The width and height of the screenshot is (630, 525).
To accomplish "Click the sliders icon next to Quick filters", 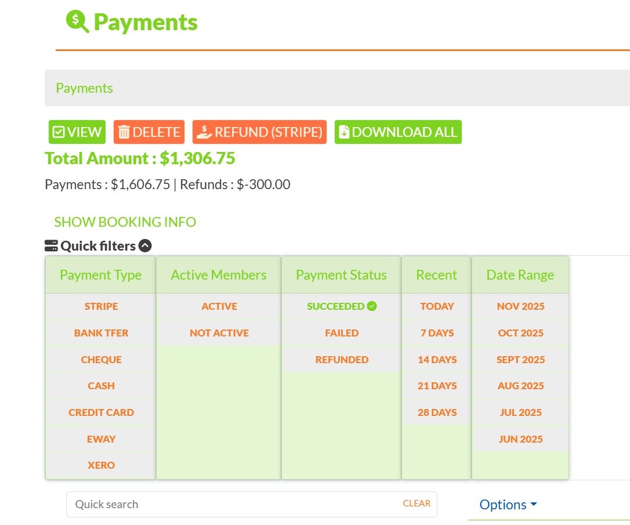I will click(x=50, y=245).
